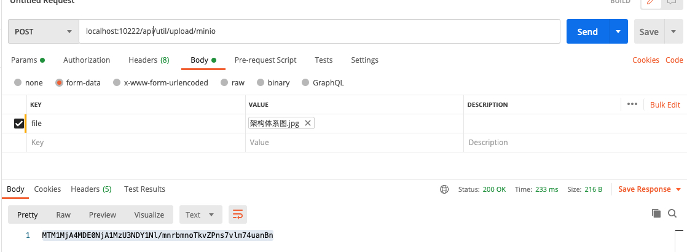
Task: Open response search with the magnifier icon
Action: click(672, 213)
